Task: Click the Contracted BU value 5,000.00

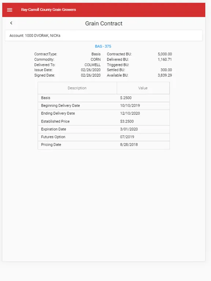Action: tap(165, 54)
